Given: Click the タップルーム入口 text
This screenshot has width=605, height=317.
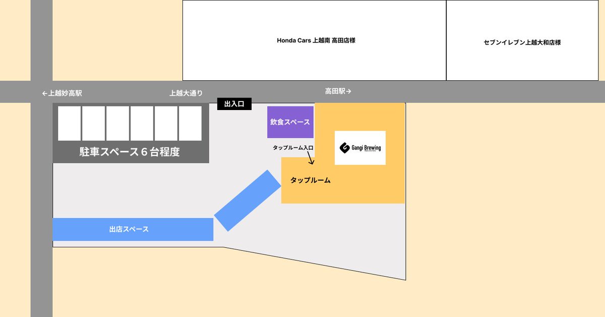Looking at the screenshot, I should 293,147.
